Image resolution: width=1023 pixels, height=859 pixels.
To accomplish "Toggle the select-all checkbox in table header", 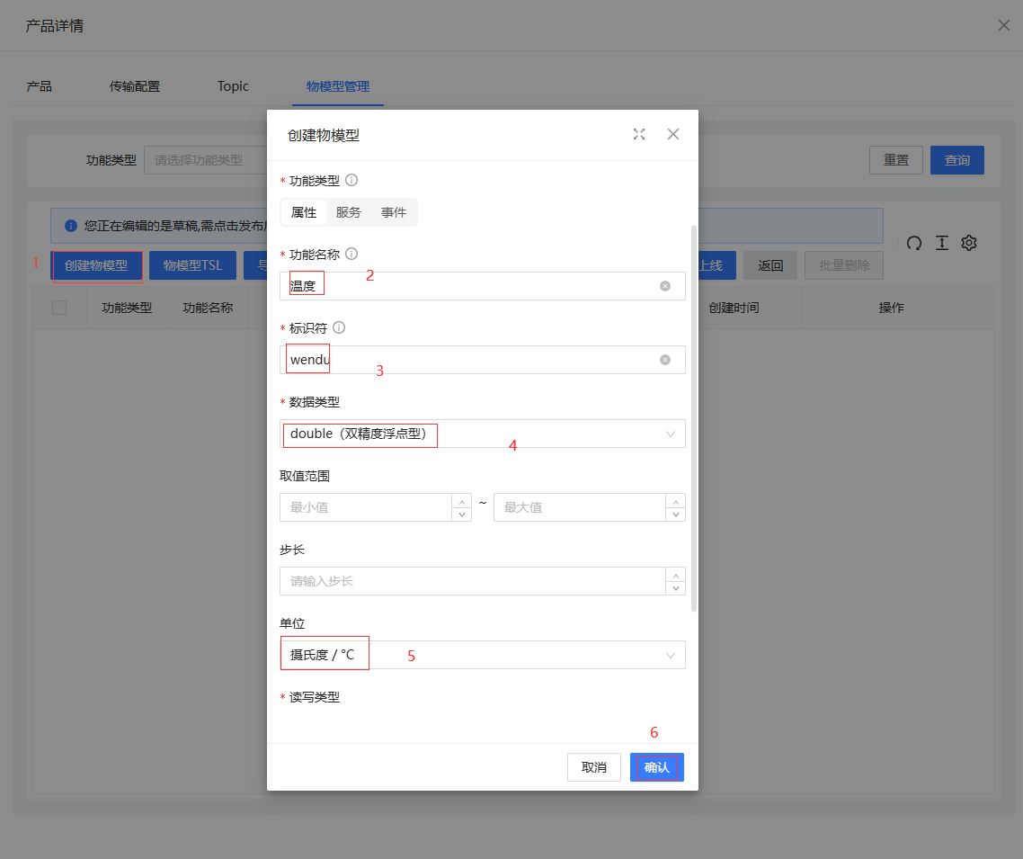I will click(59, 308).
